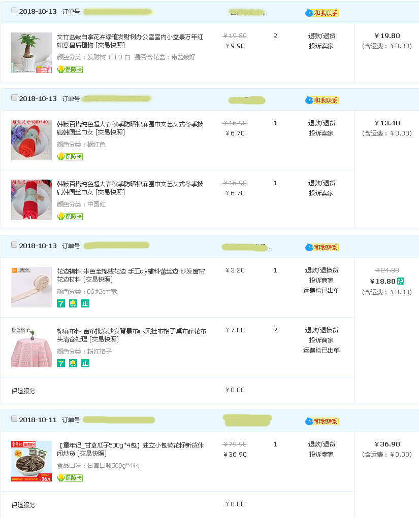Click the green 改 price-modified badge

tap(401, 281)
